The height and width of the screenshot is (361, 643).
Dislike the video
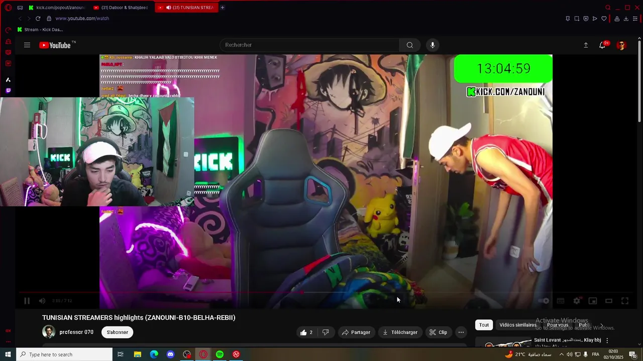(x=326, y=332)
